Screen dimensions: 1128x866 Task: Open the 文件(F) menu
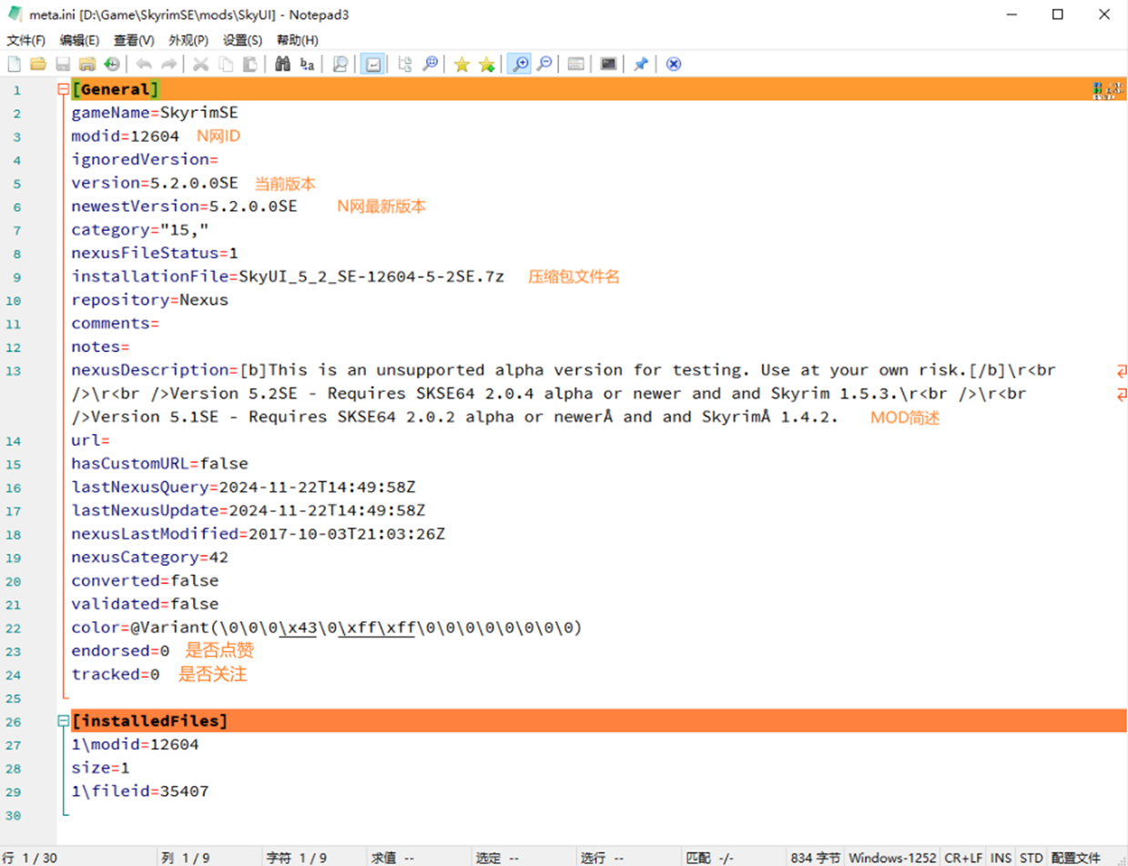click(25, 40)
